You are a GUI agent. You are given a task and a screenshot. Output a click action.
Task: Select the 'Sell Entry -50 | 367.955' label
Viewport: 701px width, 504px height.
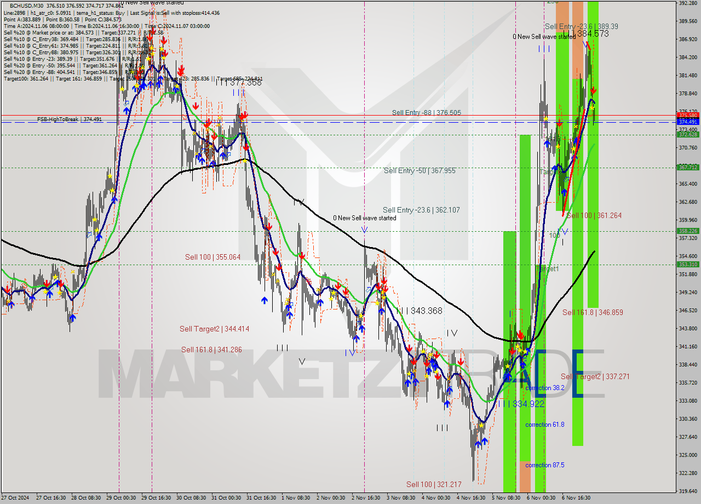(x=420, y=171)
